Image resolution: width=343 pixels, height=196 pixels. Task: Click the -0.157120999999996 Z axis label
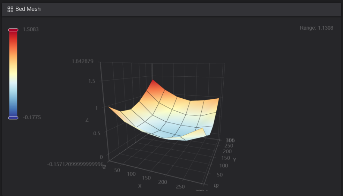pos(75,164)
